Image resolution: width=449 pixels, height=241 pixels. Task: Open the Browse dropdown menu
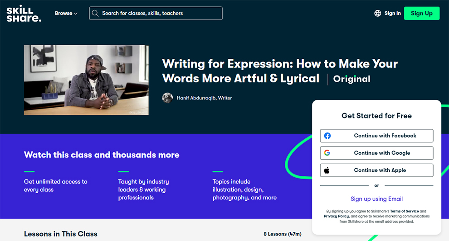[x=66, y=14]
